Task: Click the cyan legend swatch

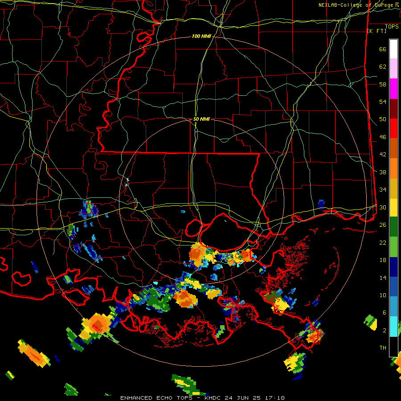Action: (x=393, y=327)
